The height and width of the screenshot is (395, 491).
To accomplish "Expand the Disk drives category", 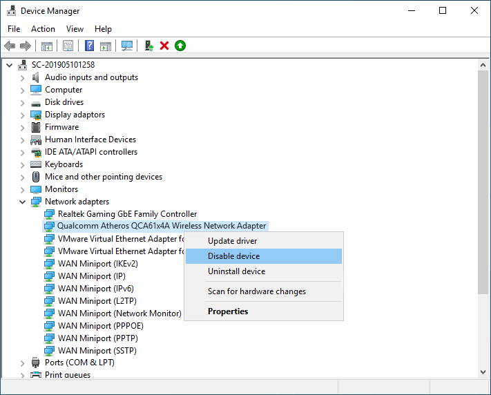I will tap(23, 103).
